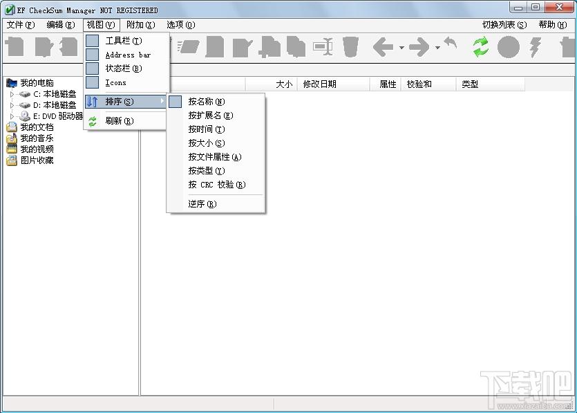Click the 修改日期 column header
Viewport: 577px width, 413px height.
click(x=333, y=84)
